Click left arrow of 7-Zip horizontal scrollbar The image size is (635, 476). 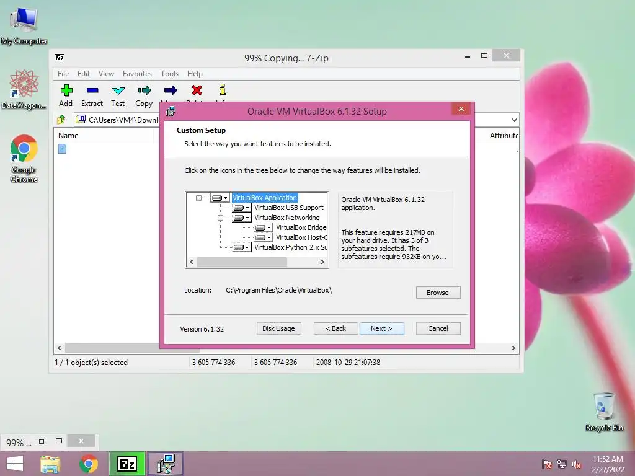60,348
